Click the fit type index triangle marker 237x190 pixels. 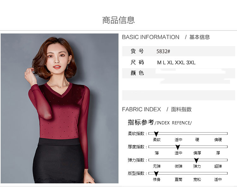pos(156,174)
